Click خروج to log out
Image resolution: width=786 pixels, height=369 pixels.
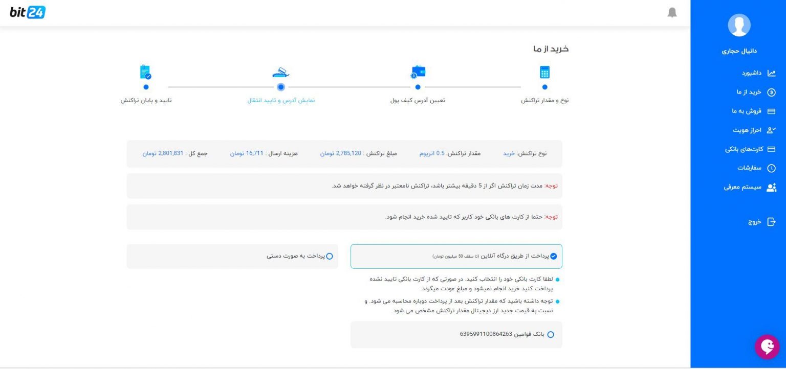click(x=761, y=222)
